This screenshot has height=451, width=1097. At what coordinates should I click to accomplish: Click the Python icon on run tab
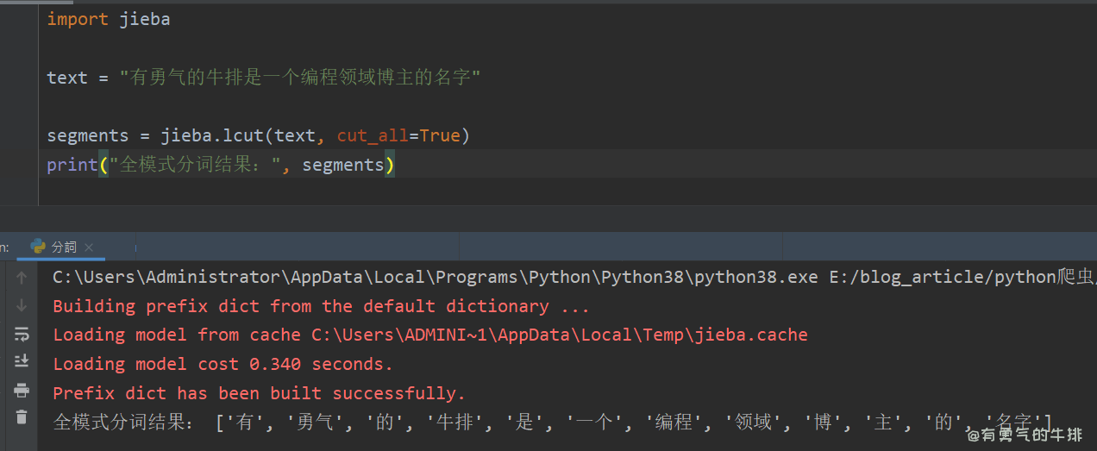coord(38,247)
